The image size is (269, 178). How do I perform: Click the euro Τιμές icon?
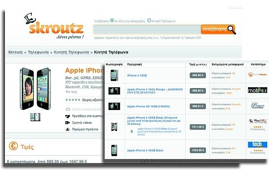coord(13,146)
